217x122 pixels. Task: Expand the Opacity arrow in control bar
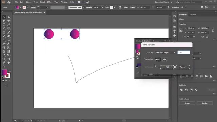point(102,7)
